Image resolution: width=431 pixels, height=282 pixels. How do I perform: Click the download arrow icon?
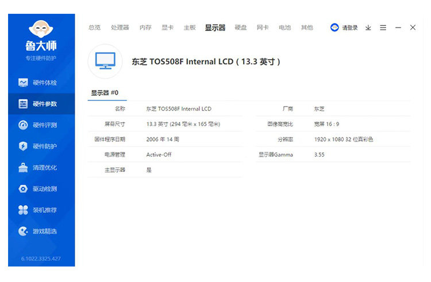pyautogui.click(x=368, y=28)
